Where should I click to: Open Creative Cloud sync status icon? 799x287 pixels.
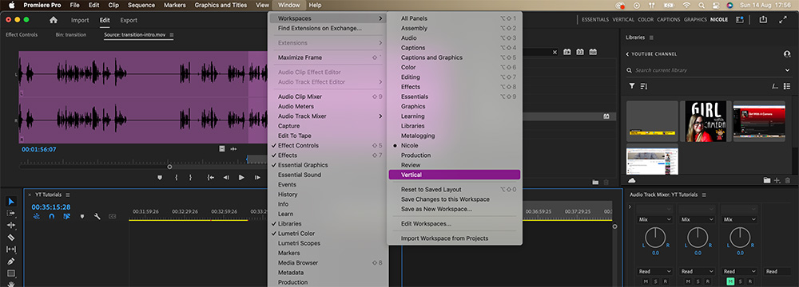click(632, 181)
